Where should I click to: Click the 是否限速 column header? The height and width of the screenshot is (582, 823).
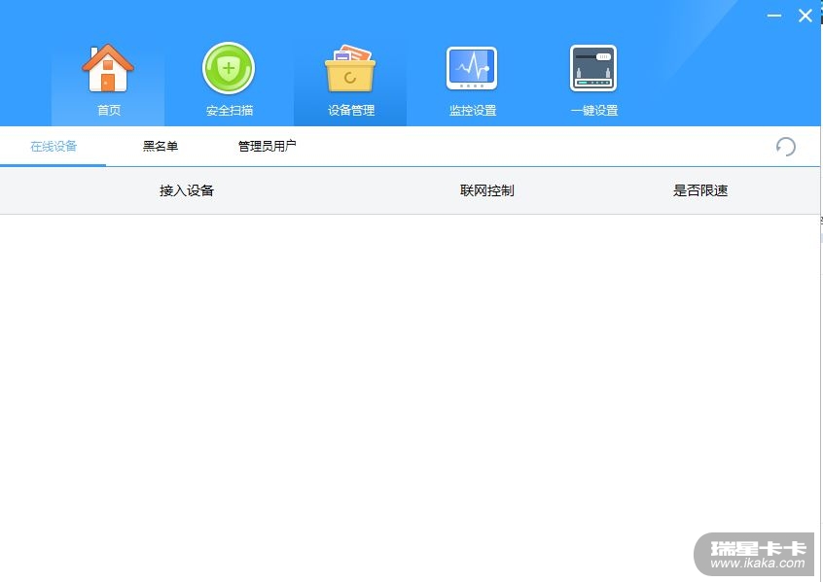pos(700,190)
